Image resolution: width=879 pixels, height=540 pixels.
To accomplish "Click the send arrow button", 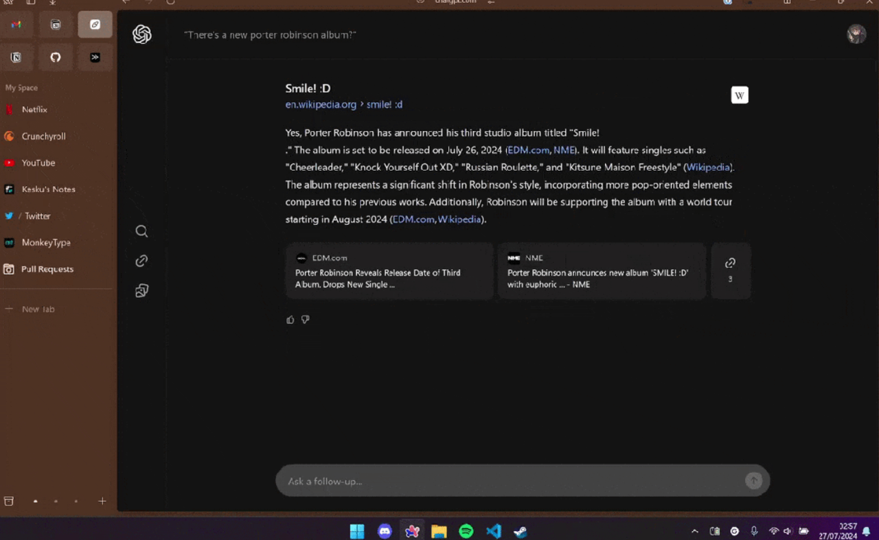I will tap(753, 481).
